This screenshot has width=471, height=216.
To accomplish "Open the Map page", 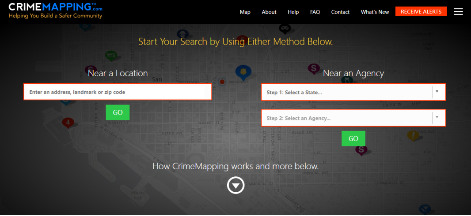I will pos(245,12).
